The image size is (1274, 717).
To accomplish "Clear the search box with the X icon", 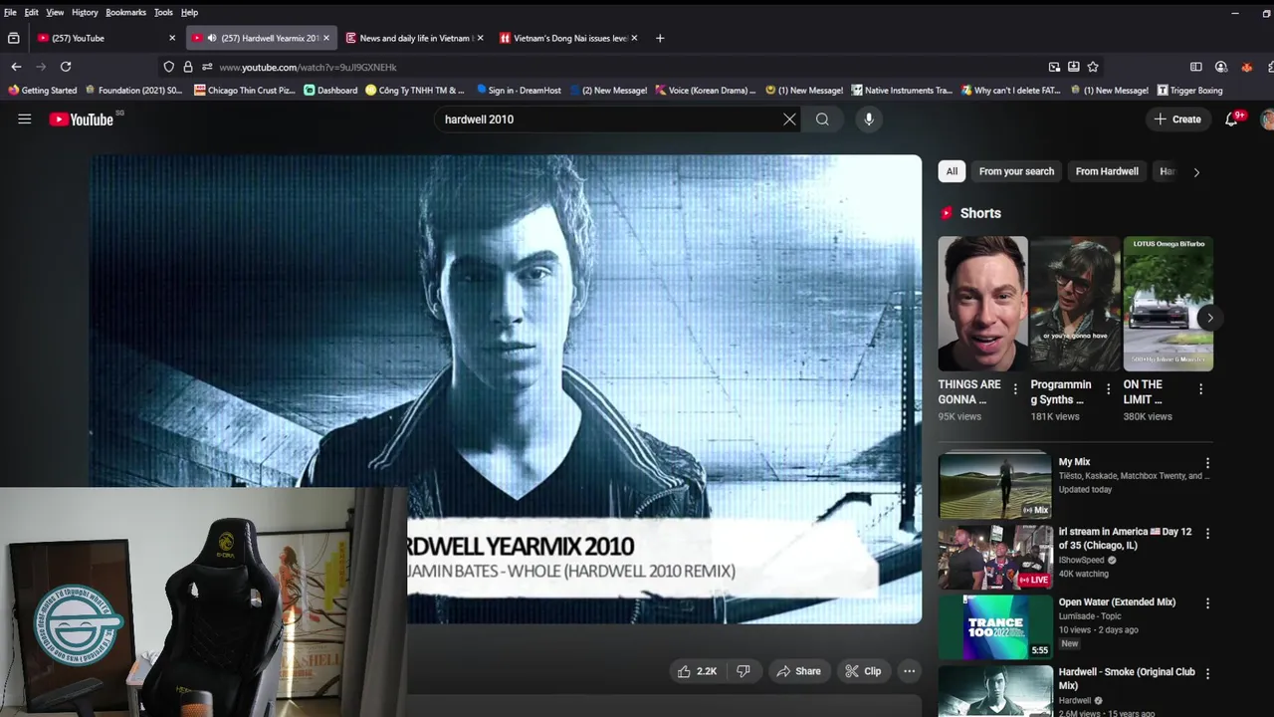I will (x=789, y=119).
